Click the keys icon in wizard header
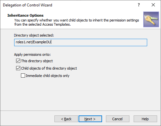This screenshot has height=126, width=161. [151, 19]
